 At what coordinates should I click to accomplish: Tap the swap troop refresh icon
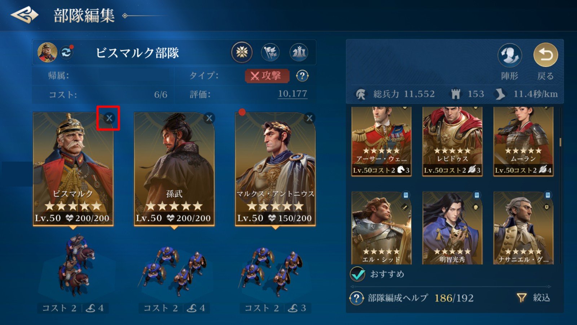[66, 52]
